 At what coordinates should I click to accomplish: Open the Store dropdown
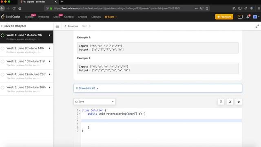111,17
